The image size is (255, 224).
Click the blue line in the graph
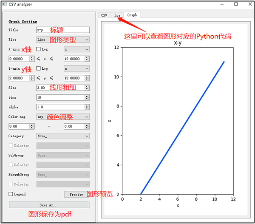point(182,128)
